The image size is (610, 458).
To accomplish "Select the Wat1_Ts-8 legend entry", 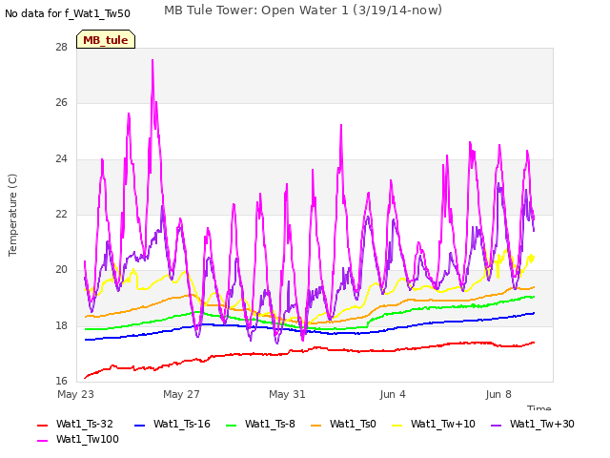I will [260, 424].
